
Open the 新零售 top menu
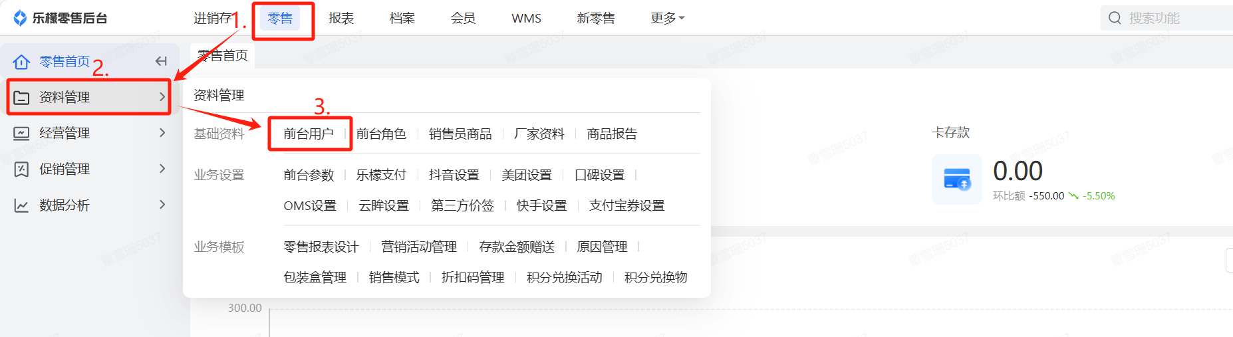tap(596, 18)
